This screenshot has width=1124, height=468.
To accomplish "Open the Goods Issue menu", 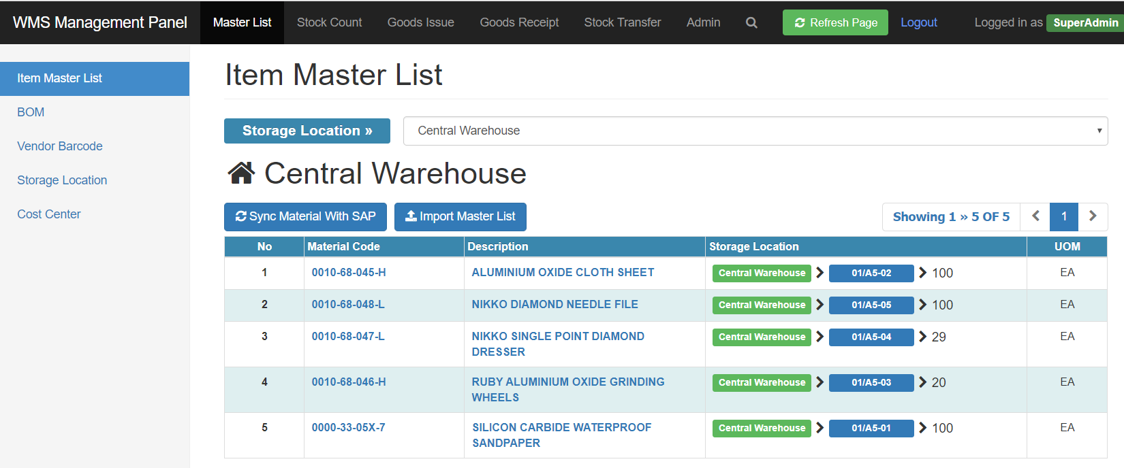I will click(421, 22).
